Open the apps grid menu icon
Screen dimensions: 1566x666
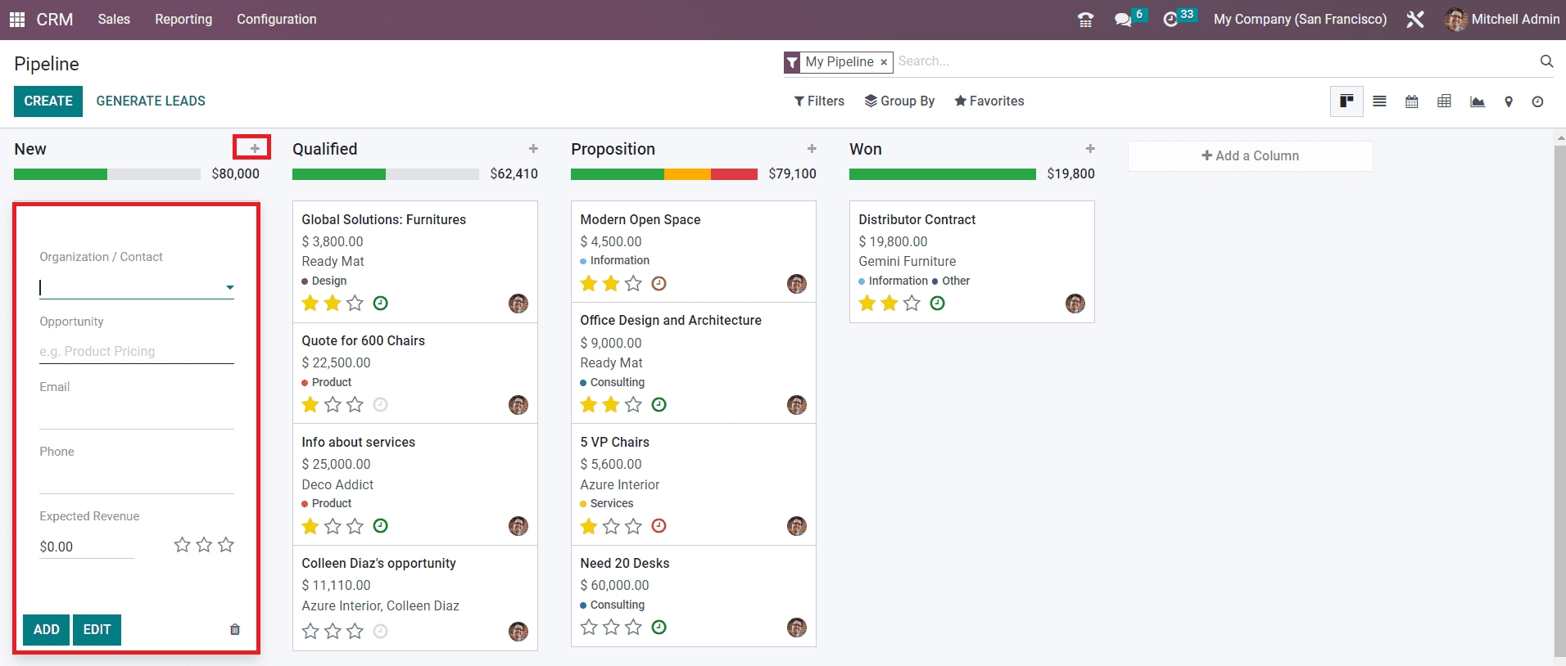point(16,19)
